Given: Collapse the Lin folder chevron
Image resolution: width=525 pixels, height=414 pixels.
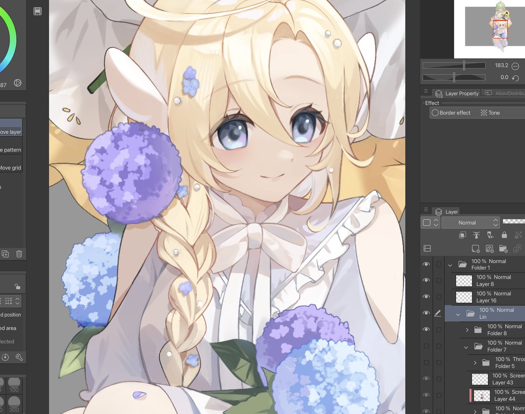Looking at the screenshot, I should (458, 314).
